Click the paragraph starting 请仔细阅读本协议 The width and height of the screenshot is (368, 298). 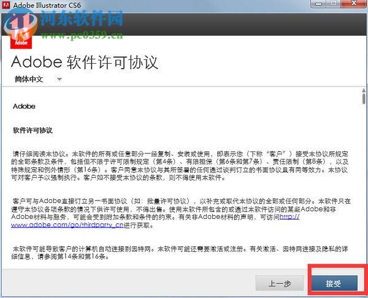point(180,166)
